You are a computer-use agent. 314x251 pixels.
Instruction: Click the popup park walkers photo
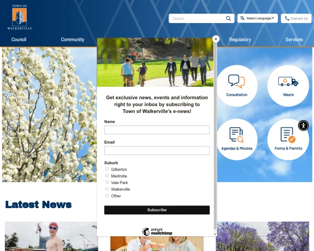155,62
